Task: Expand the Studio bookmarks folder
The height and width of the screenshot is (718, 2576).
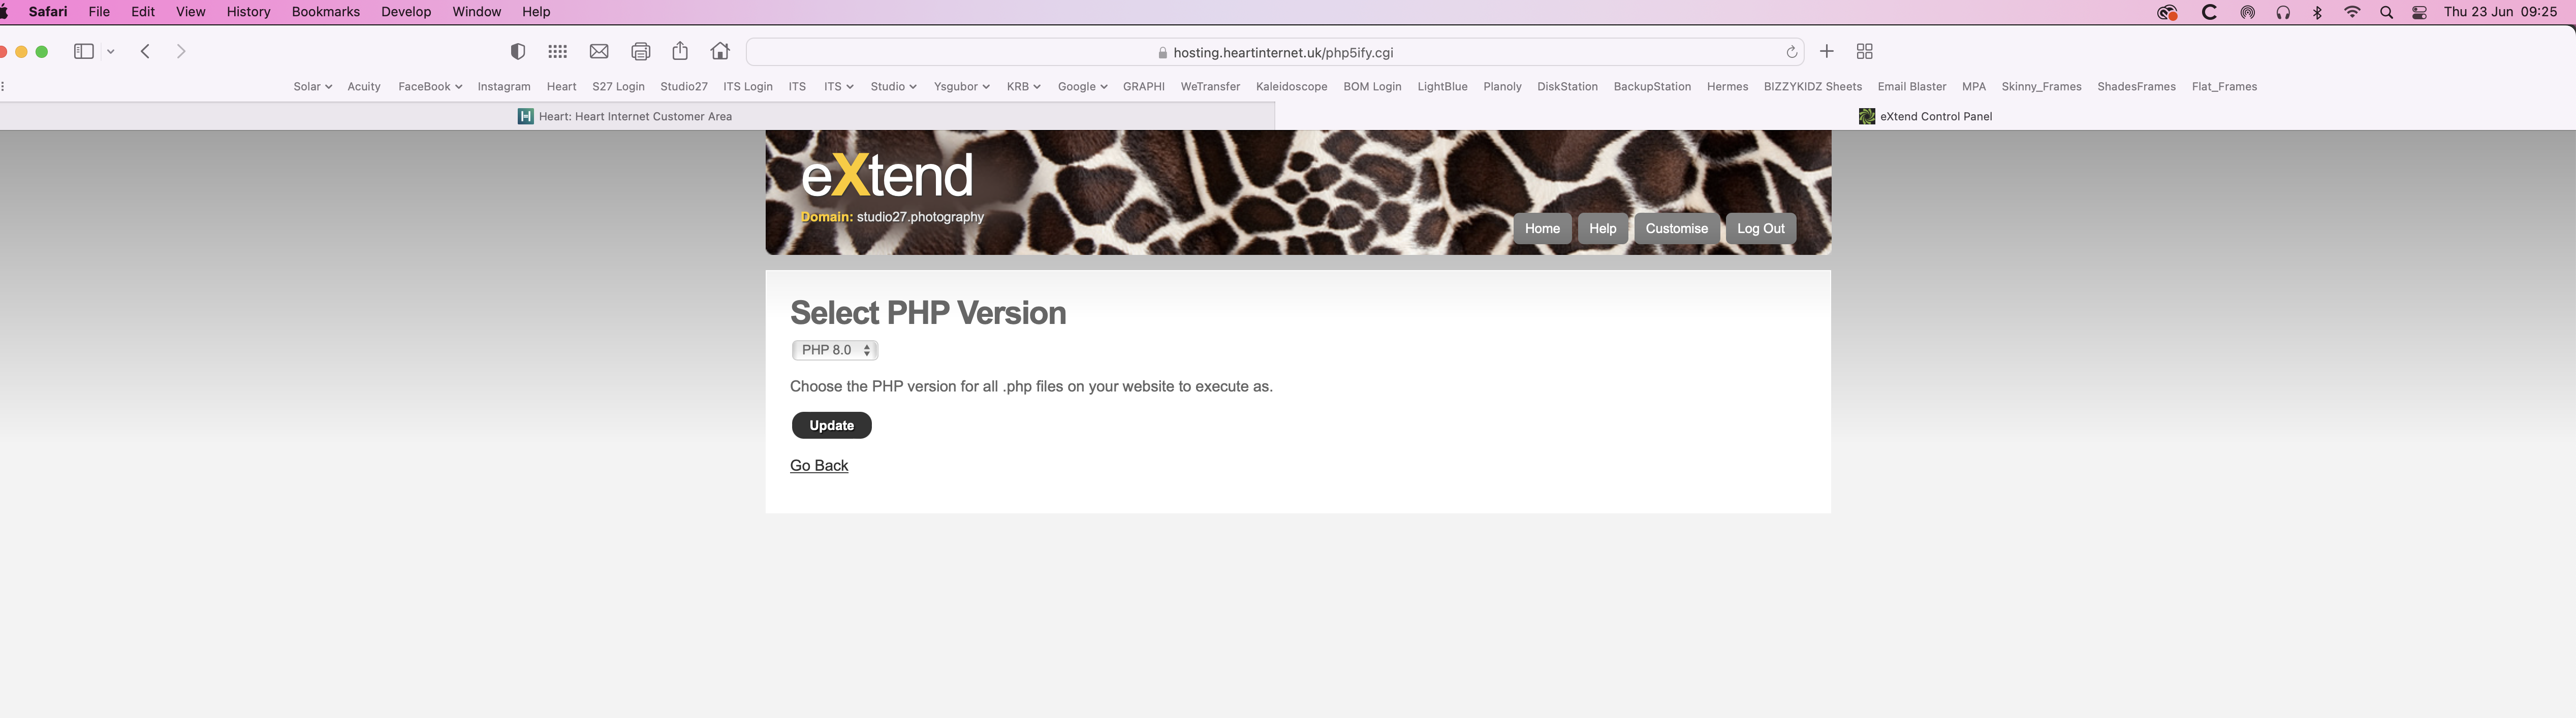Action: coord(893,87)
